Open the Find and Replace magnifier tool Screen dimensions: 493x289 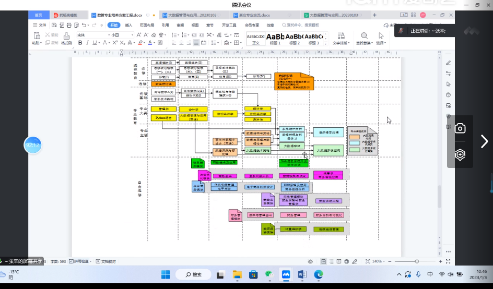click(363, 36)
